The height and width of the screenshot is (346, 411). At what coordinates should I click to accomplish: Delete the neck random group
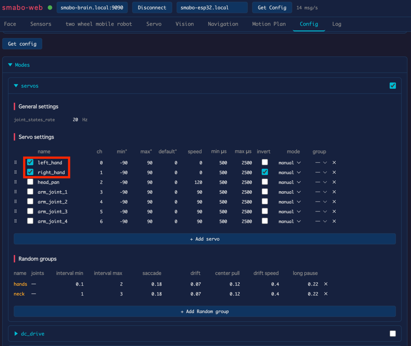tap(326, 294)
